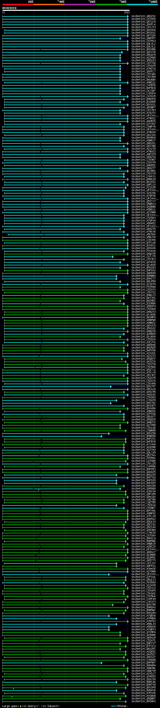The height and width of the screenshot is (708, 160).
Task: Select hit UniRef100_B9HWR4
Action: click(x=143, y=276)
